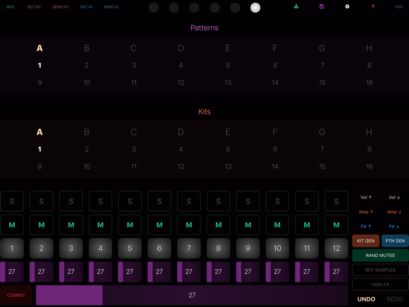The height and width of the screenshot is (307, 409).
Task: Click the KIT GEN button
Action: [x=366, y=241]
